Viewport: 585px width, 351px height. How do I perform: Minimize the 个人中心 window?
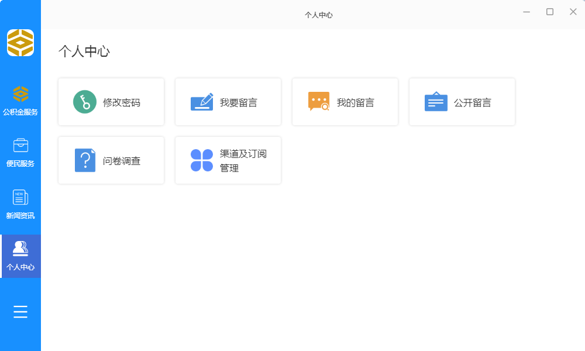click(526, 12)
